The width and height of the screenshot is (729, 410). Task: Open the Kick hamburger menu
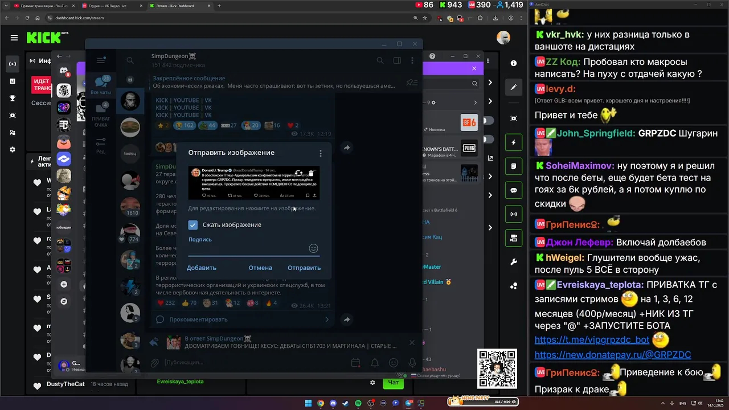(x=14, y=38)
